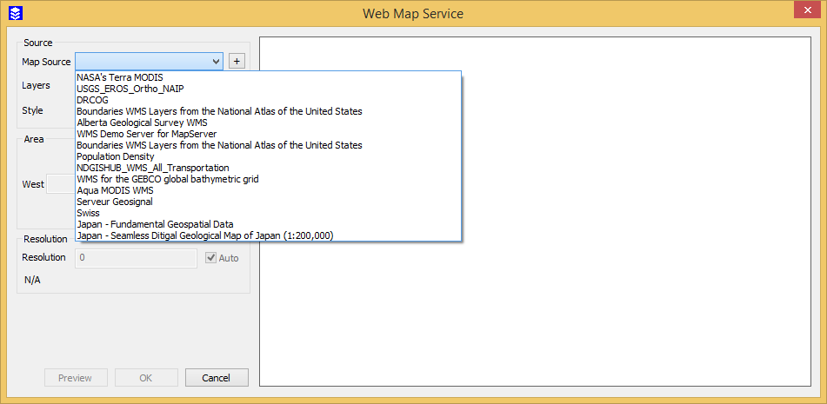Pick NDGISHUB_WMS_All_Transportation entry
This screenshot has height=404, width=827.
[x=269, y=168]
